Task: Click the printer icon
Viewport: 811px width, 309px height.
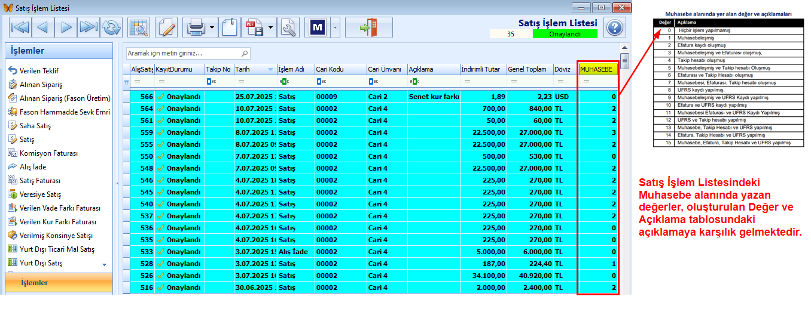Action: (x=196, y=27)
